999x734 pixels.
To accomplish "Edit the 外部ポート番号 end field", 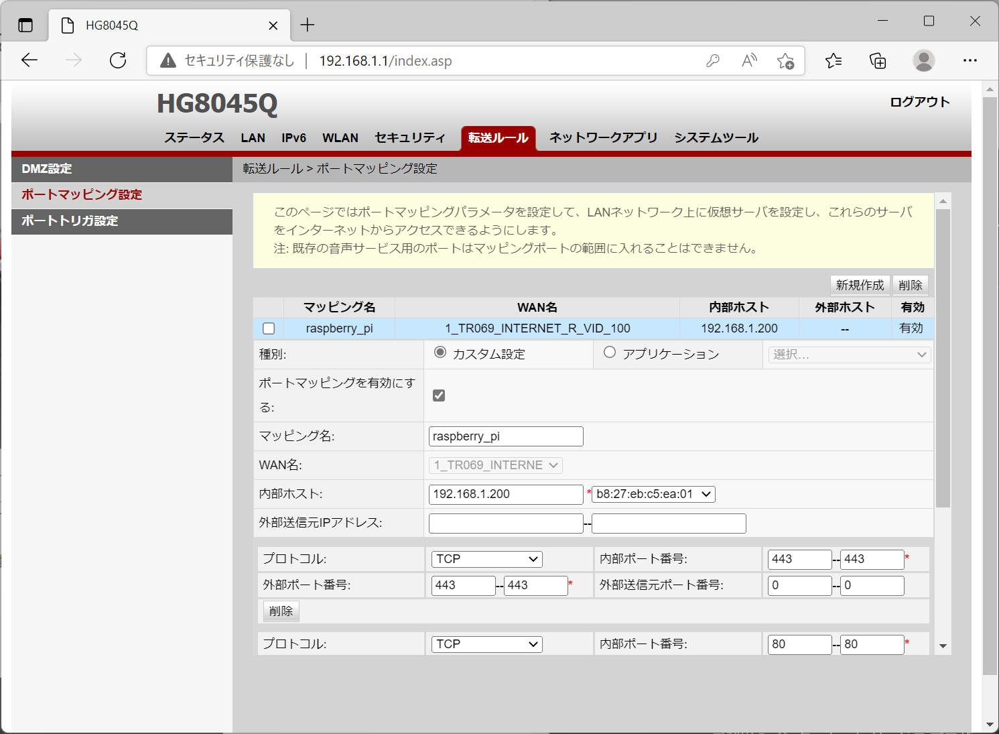I will pos(536,585).
